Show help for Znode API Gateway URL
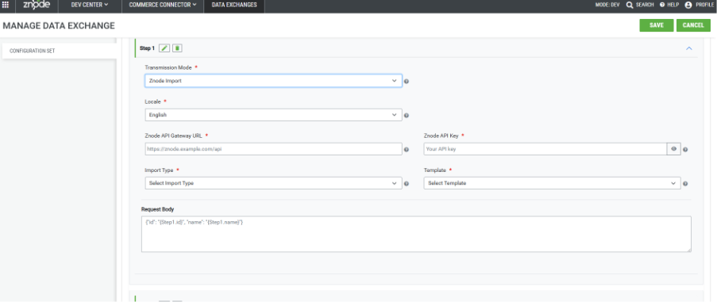 coord(407,150)
